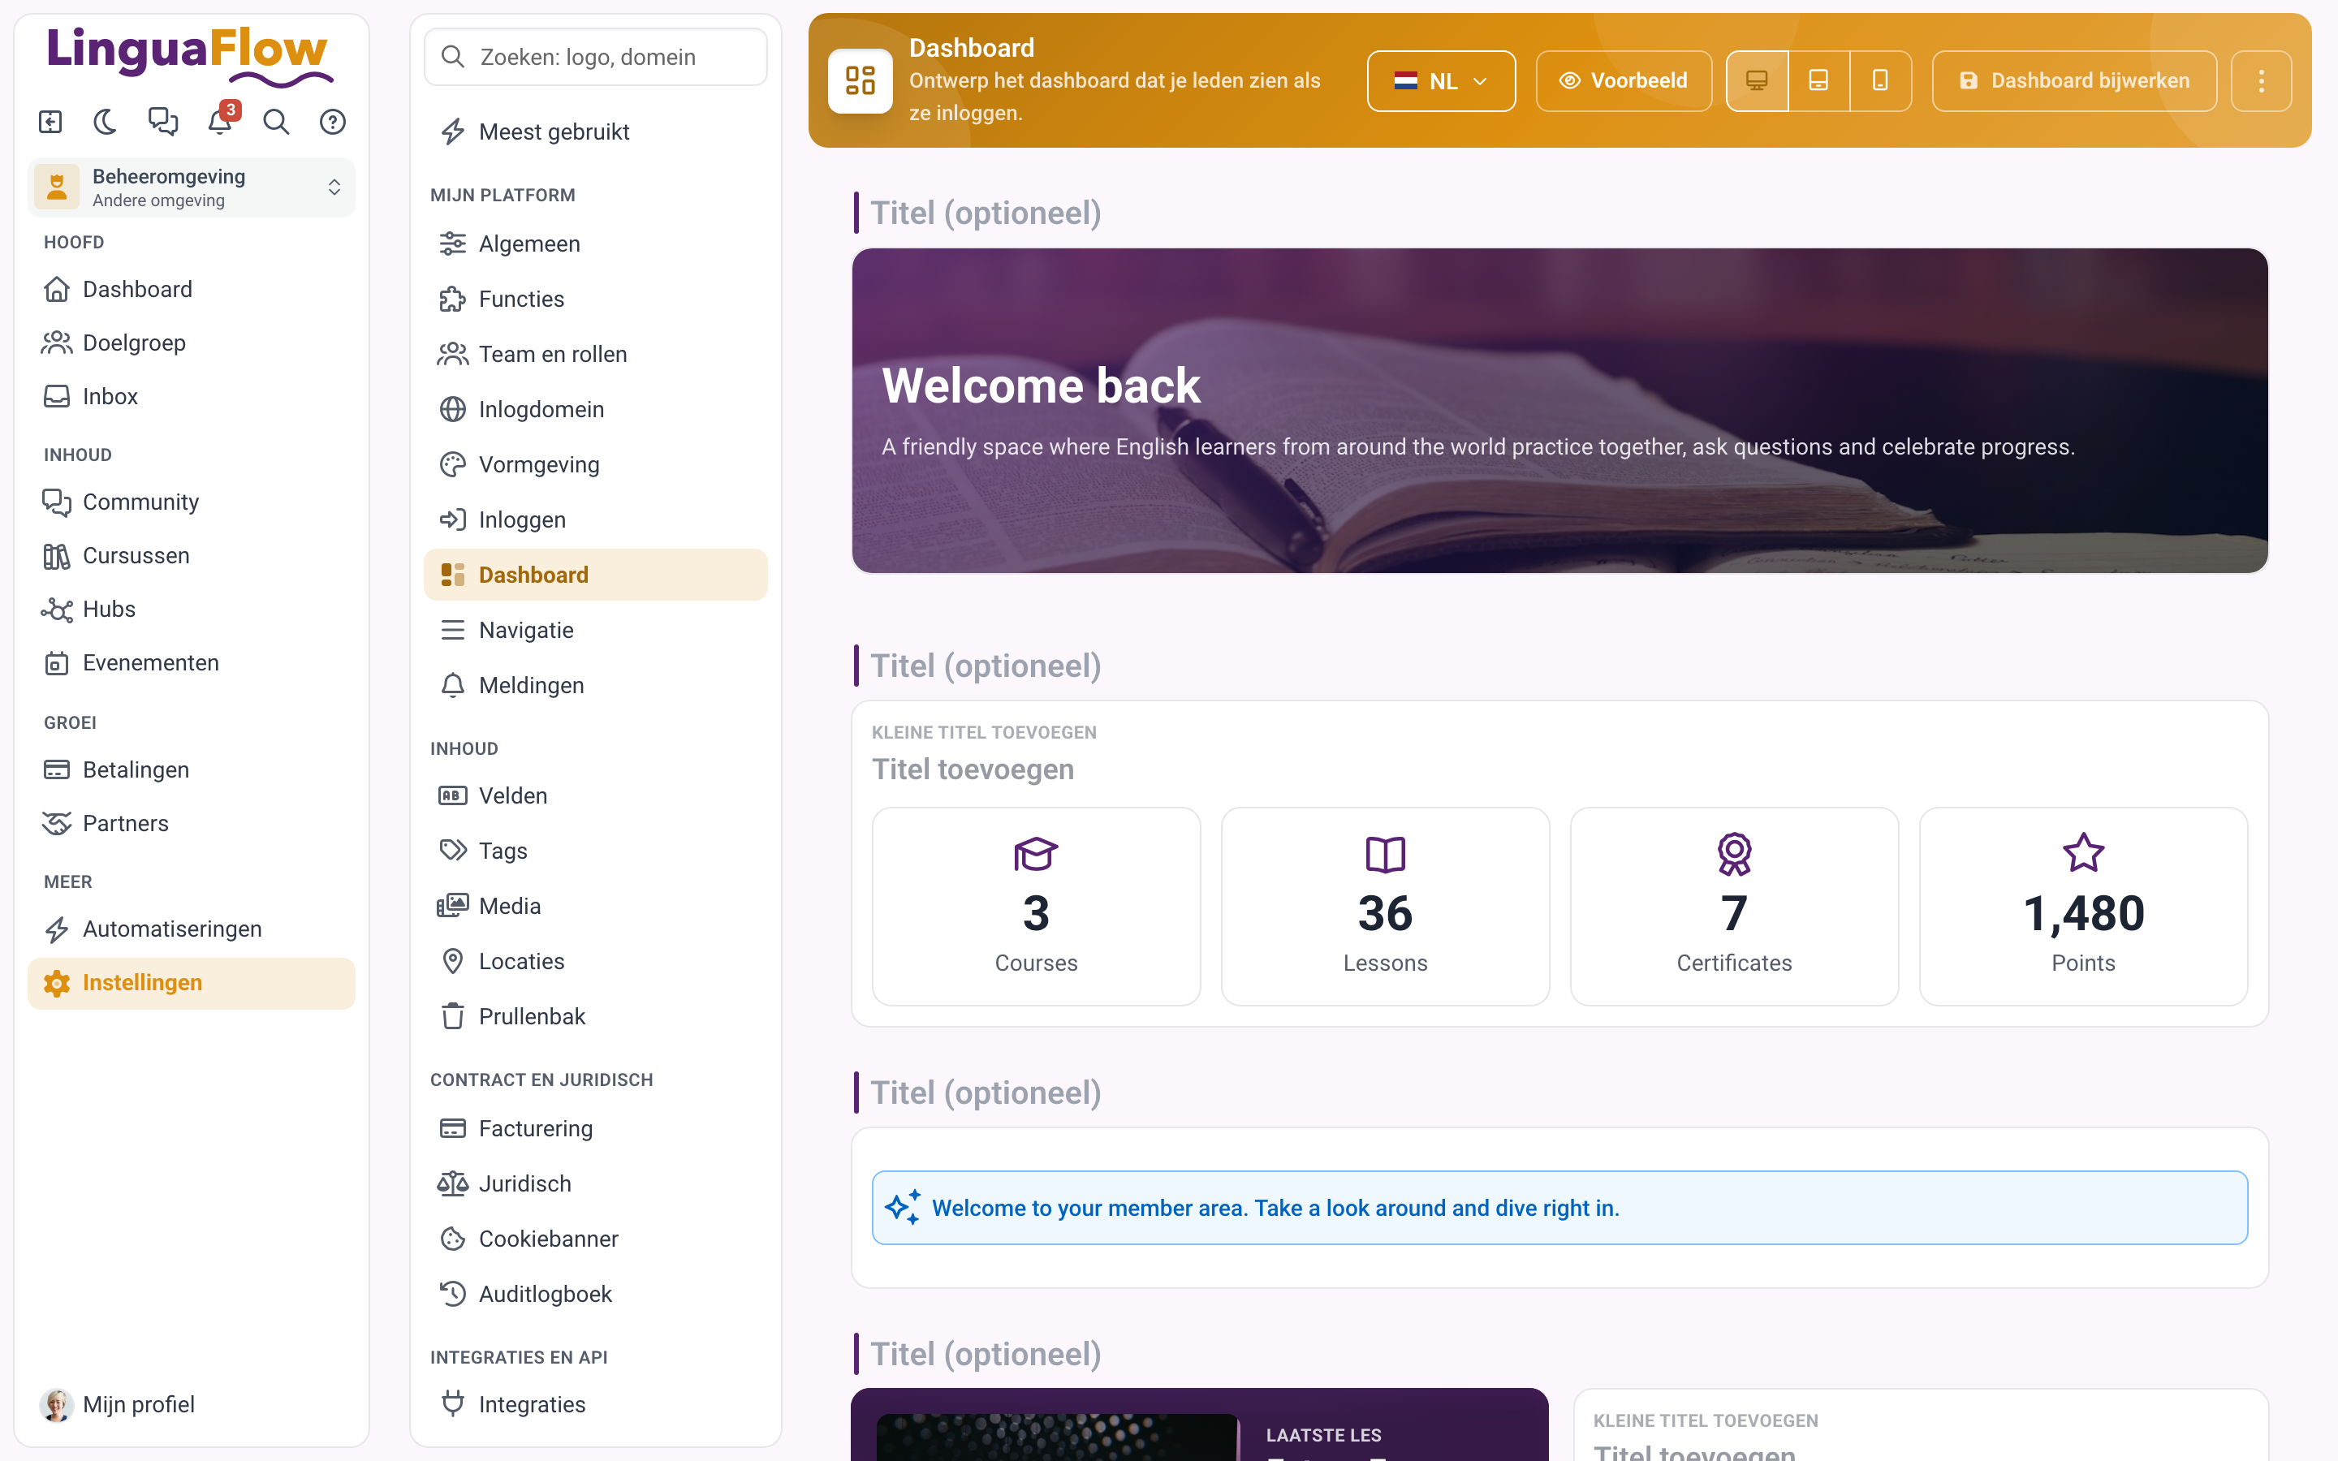
Task: Open the Inbox
Action: click(192, 396)
